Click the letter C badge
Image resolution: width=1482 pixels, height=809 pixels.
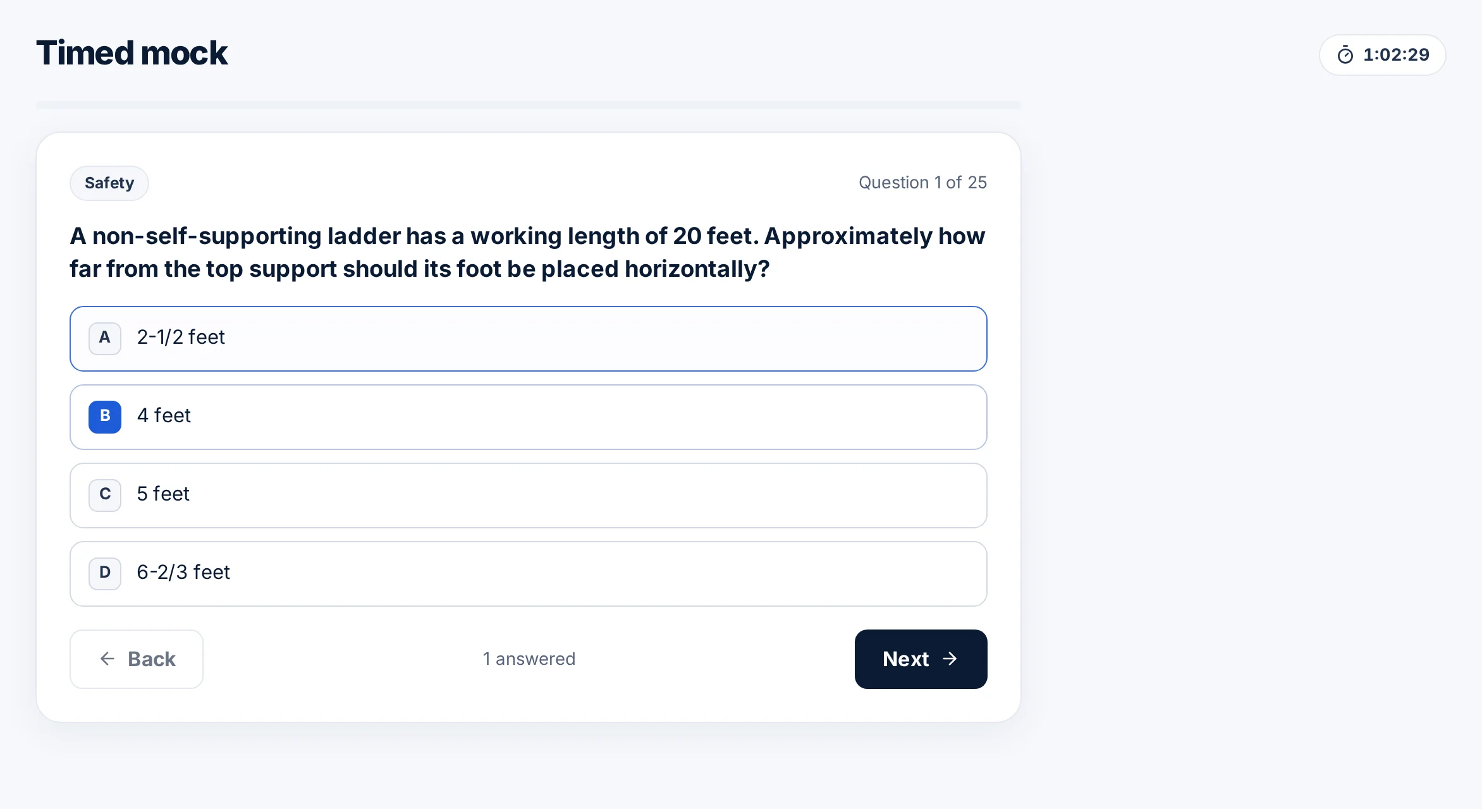click(105, 495)
